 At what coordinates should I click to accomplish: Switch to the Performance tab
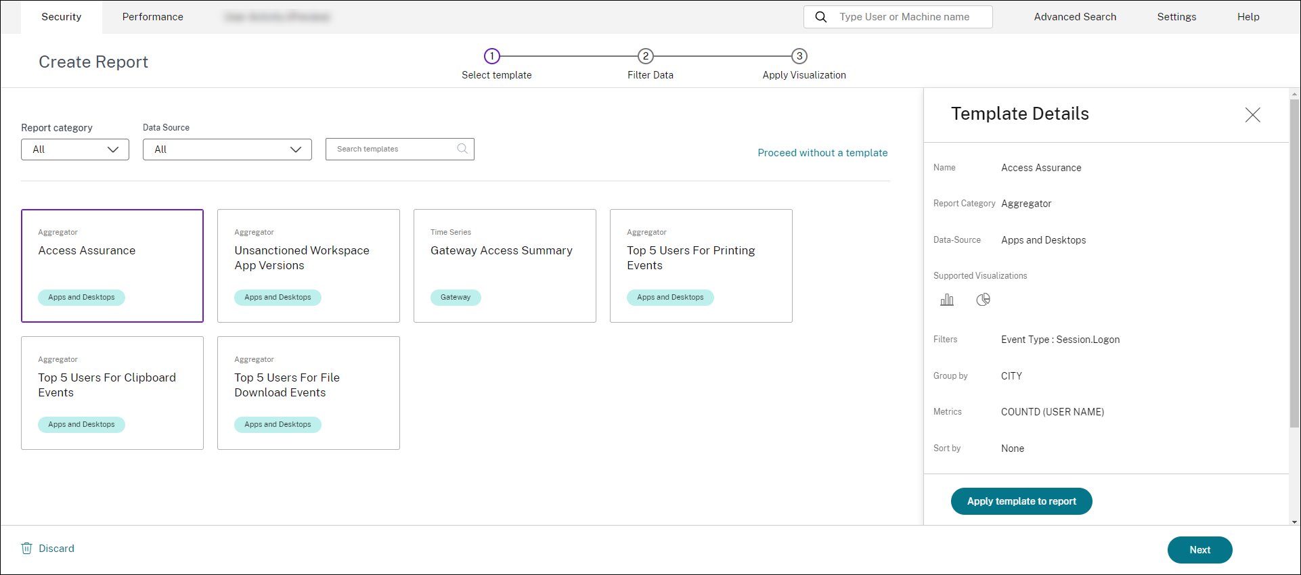tap(152, 17)
